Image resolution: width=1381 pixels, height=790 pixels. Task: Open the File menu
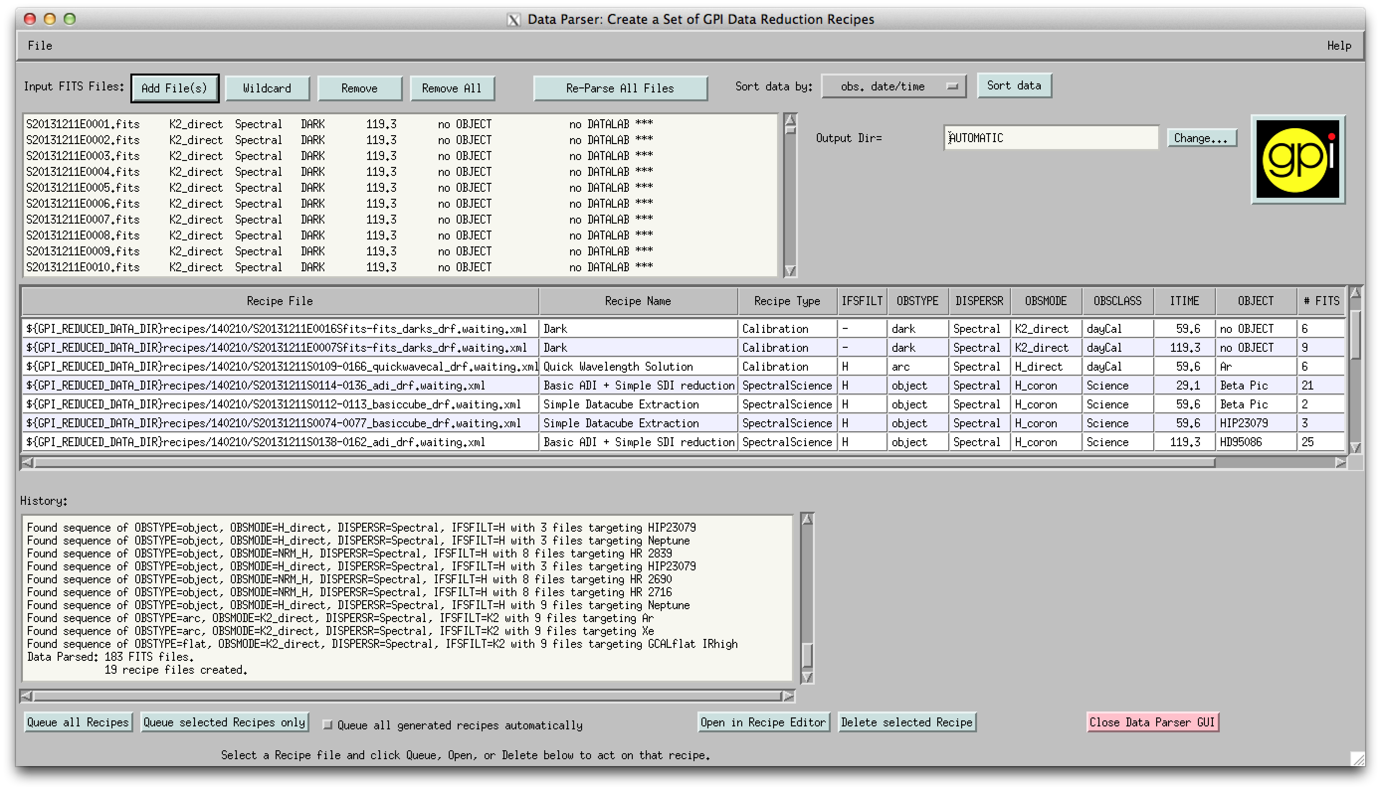(40, 46)
